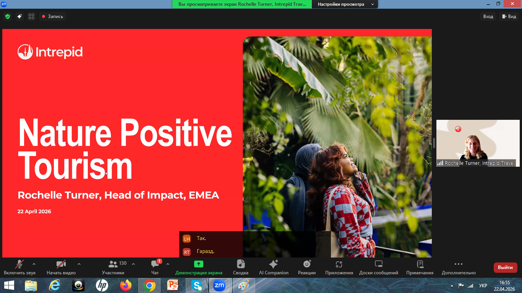Image resolution: width=522 pixels, height=293 pixels.
Task: Open Приложения apps panel
Action: pyautogui.click(x=339, y=267)
